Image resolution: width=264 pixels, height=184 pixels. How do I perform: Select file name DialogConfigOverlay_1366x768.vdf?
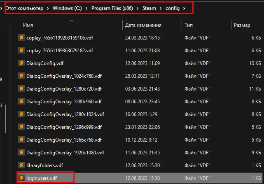[x=64, y=140]
